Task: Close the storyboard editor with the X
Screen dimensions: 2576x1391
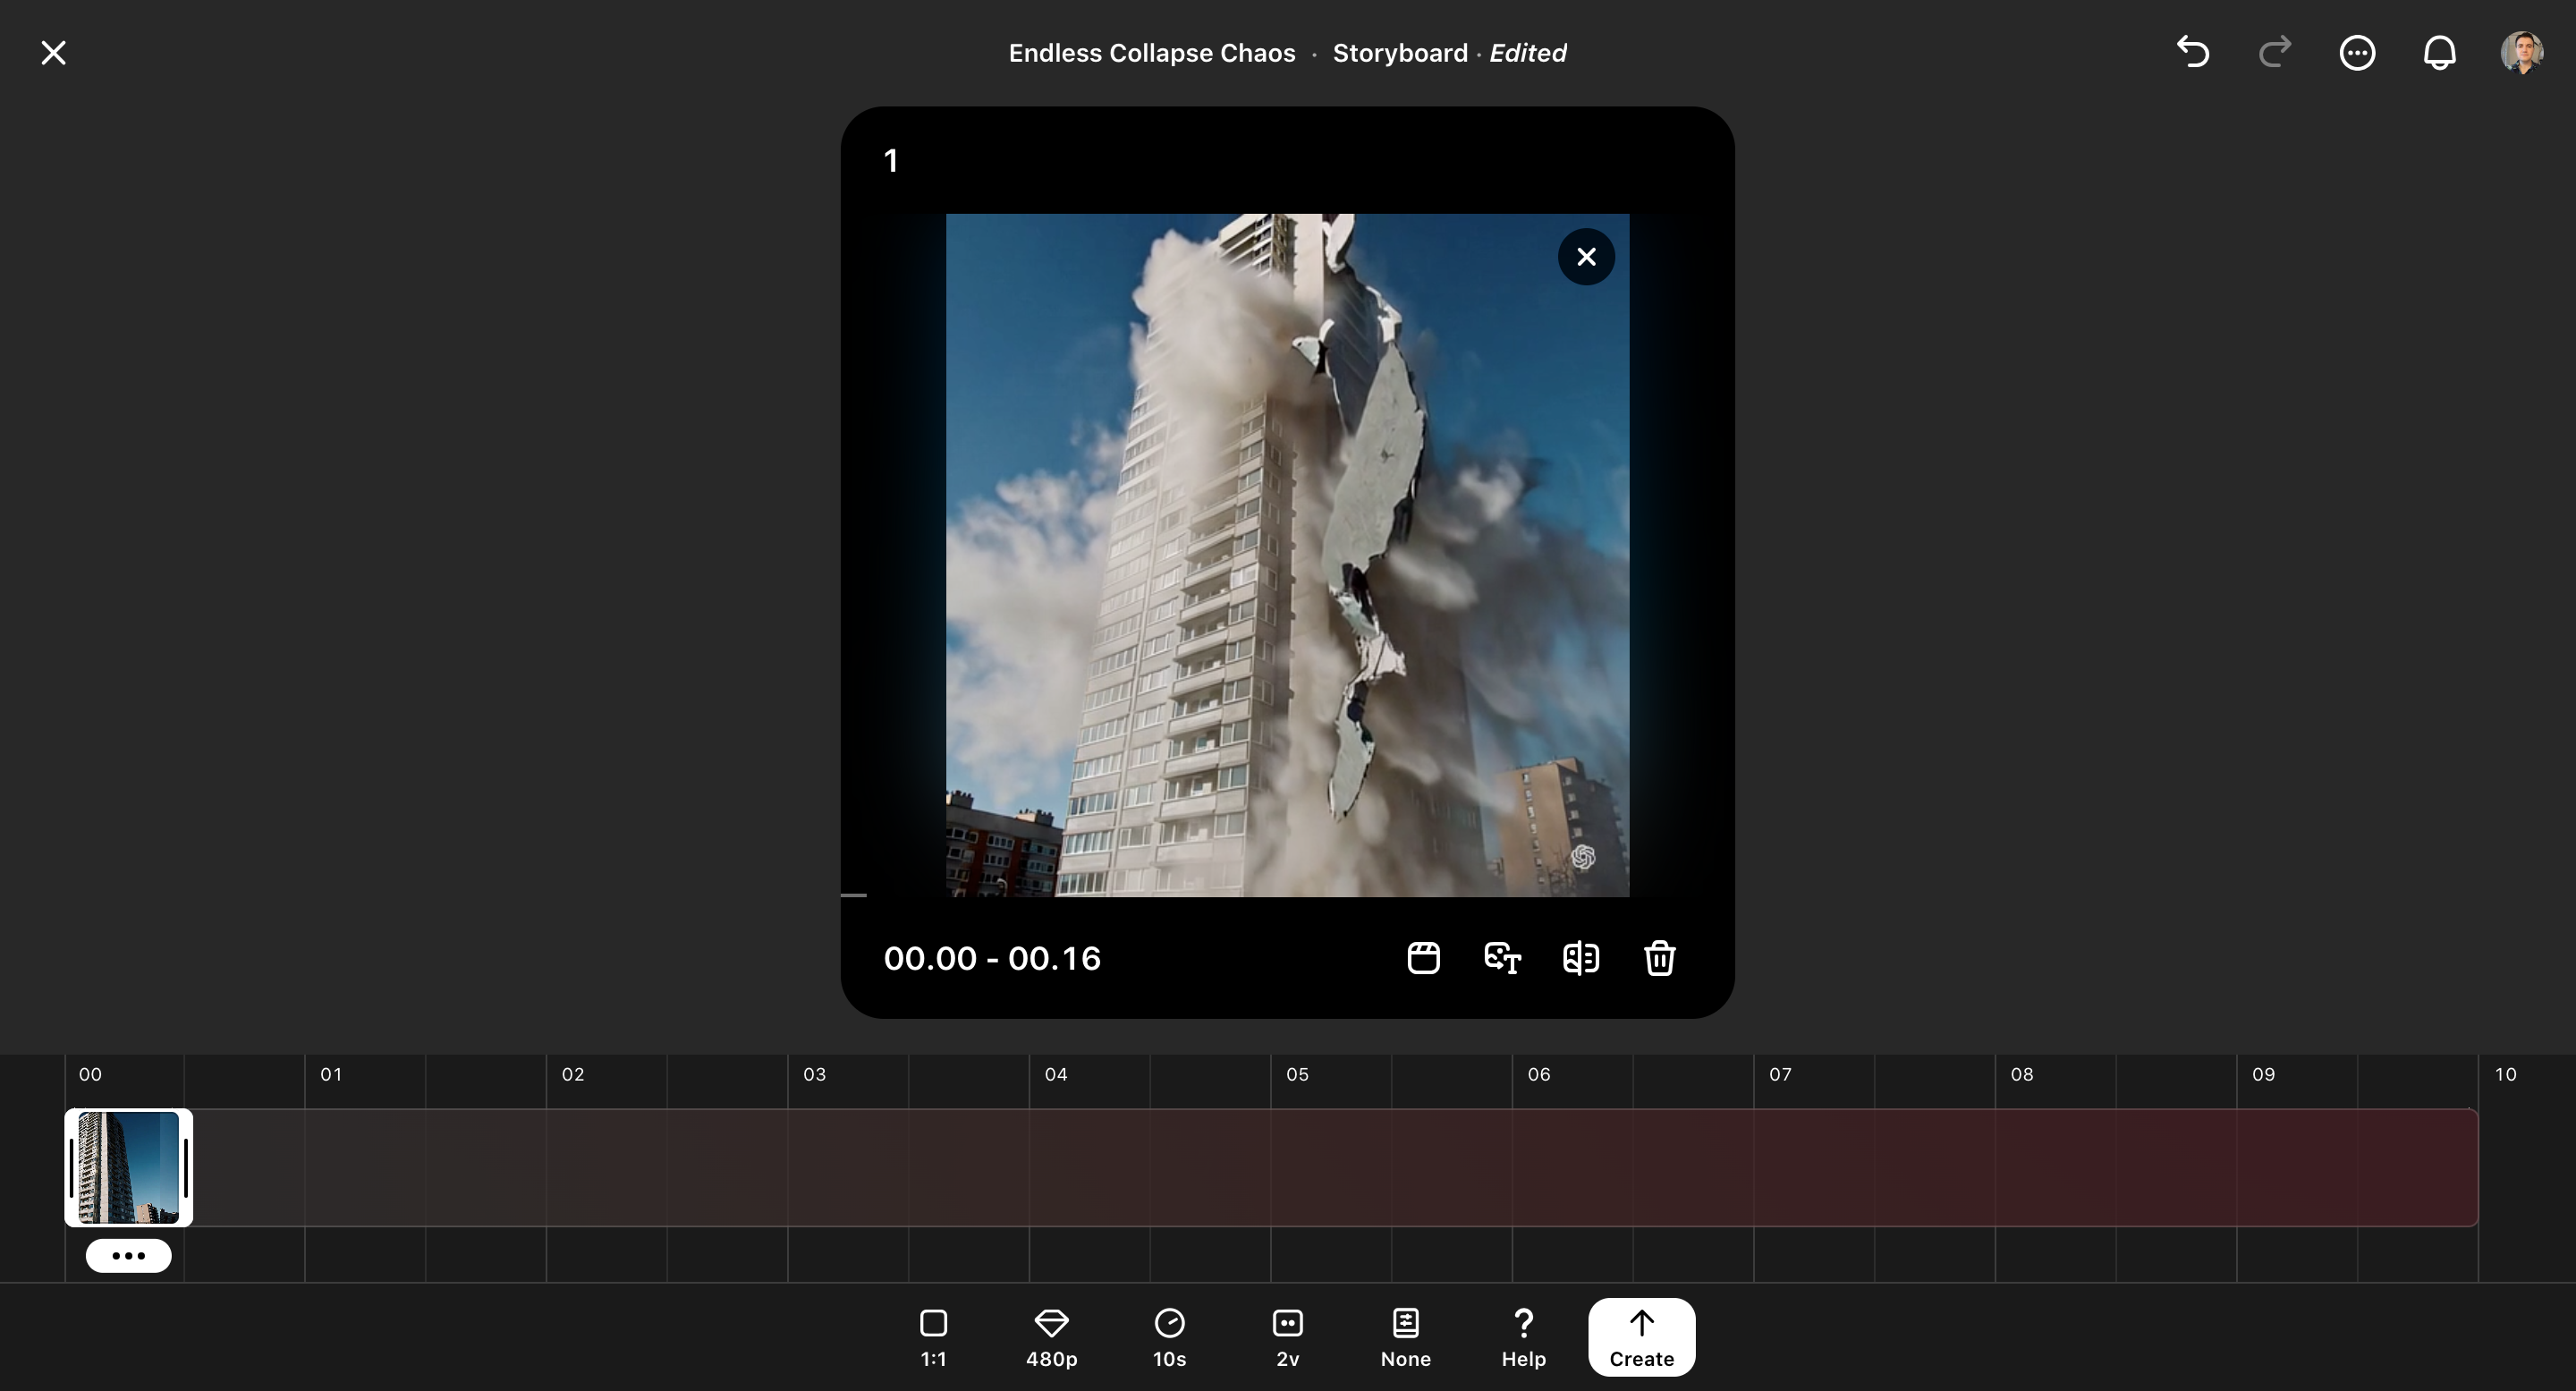Action: 53,53
